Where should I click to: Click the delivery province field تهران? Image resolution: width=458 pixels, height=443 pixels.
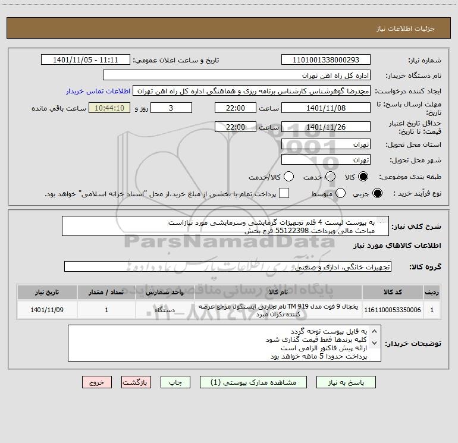click(326, 144)
